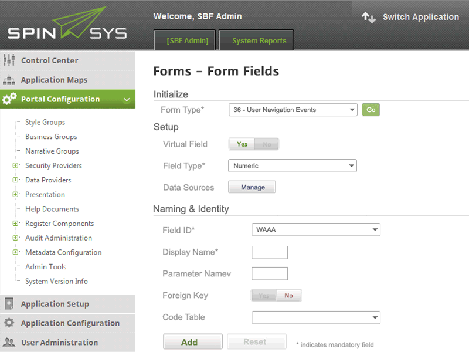Image resolution: width=469 pixels, height=352 pixels.
Task: Switch to the System Reports tab
Action: [256, 40]
